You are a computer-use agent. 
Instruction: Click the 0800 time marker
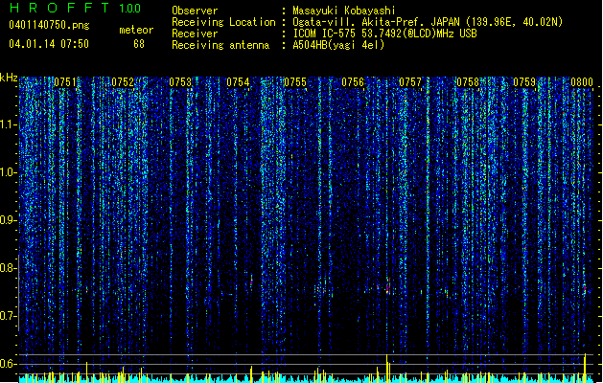point(582,82)
